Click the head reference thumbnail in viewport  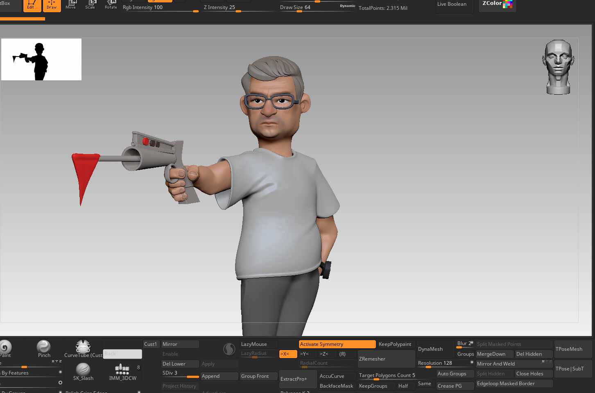[558, 67]
